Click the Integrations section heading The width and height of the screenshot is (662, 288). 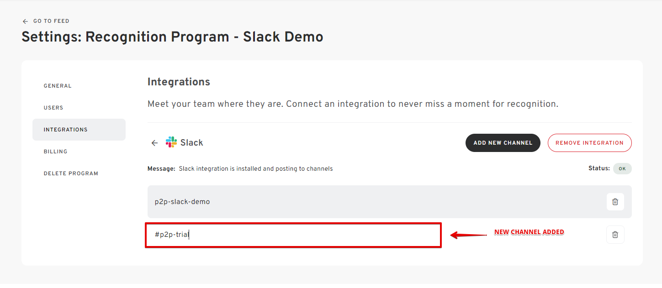(179, 82)
